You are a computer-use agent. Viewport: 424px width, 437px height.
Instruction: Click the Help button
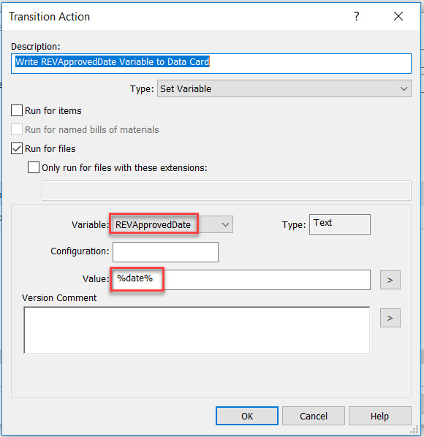pyautogui.click(x=379, y=416)
